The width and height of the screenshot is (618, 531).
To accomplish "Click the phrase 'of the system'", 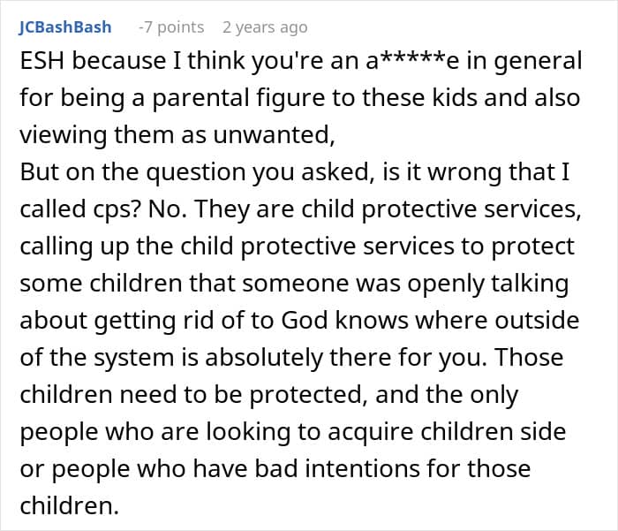I will pyautogui.click(x=97, y=358).
